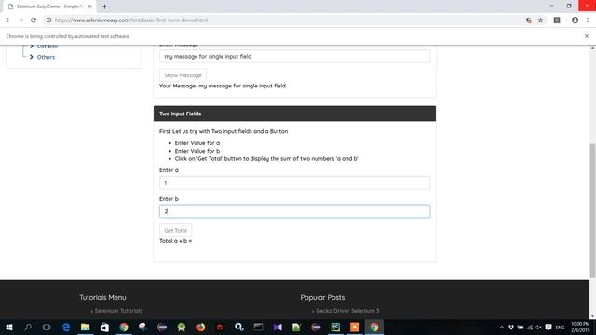Image resolution: width=596 pixels, height=335 pixels.
Task: Reload the Selenium Easy page
Action: [34, 20]
